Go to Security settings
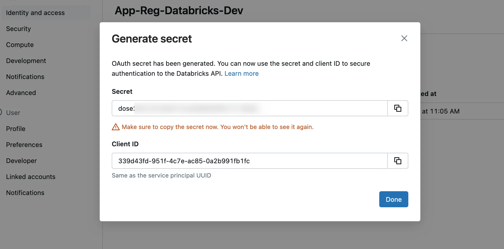Viewport: 504px width, 249px height. coord(19,29)
